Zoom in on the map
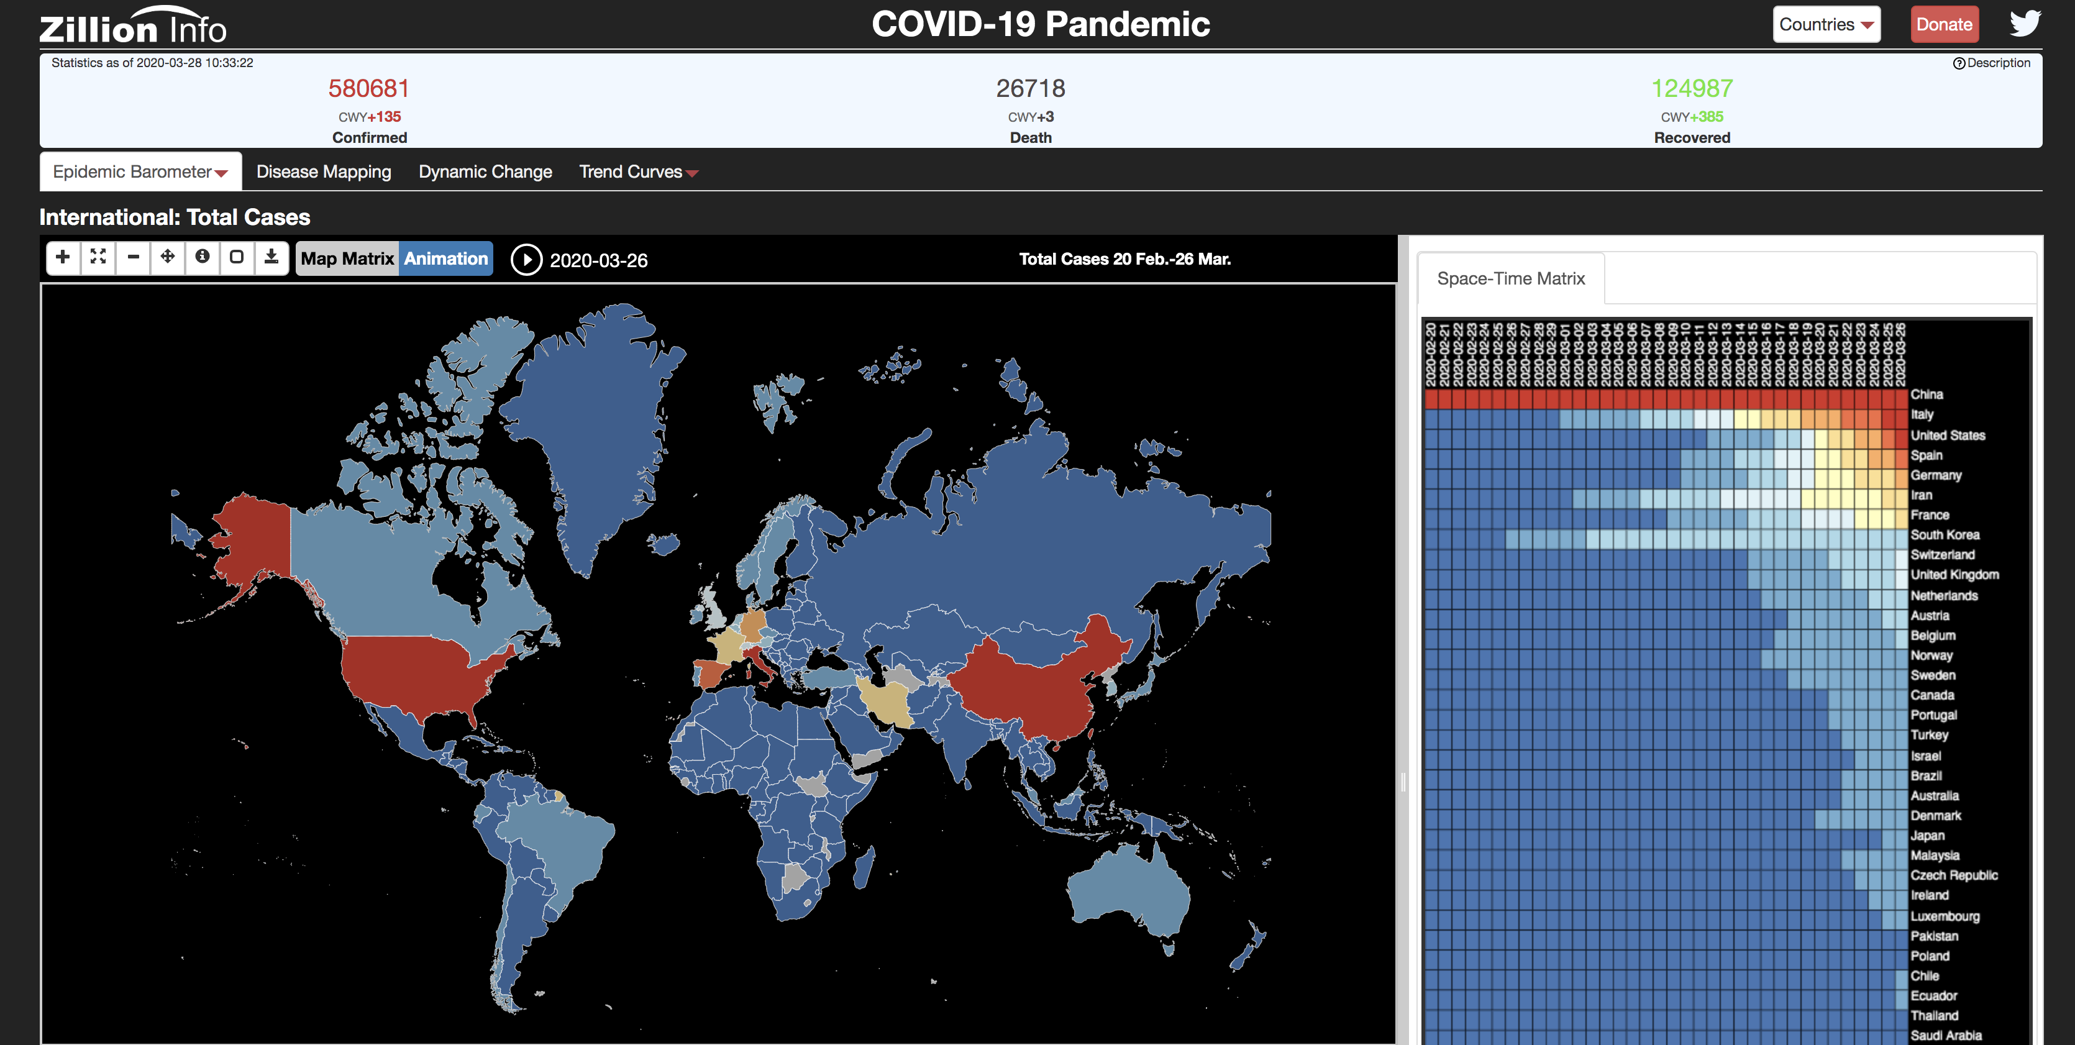 pyautogui.click(x=63, y=257)
